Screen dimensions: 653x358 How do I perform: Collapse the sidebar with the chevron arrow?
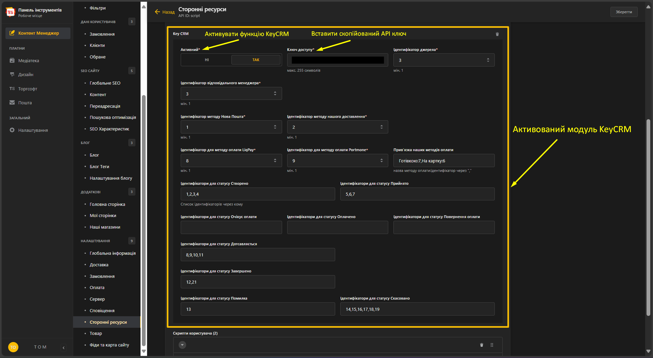(x=64, y=347)
